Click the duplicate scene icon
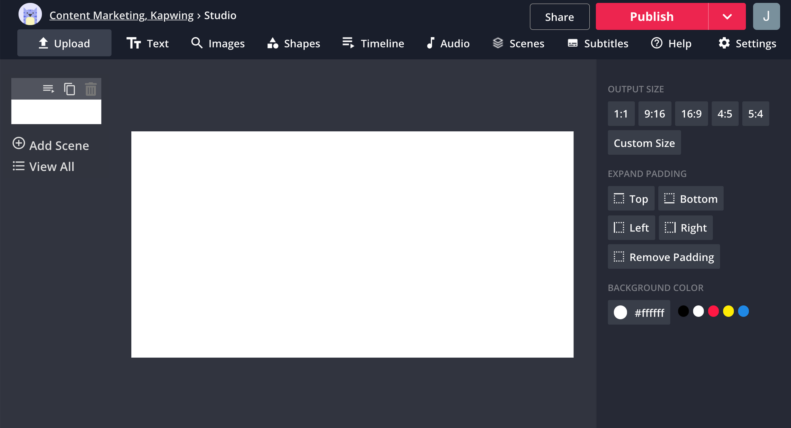Image resolution: width=791 pixels, height=428 pixels. (x=70, y=89)
